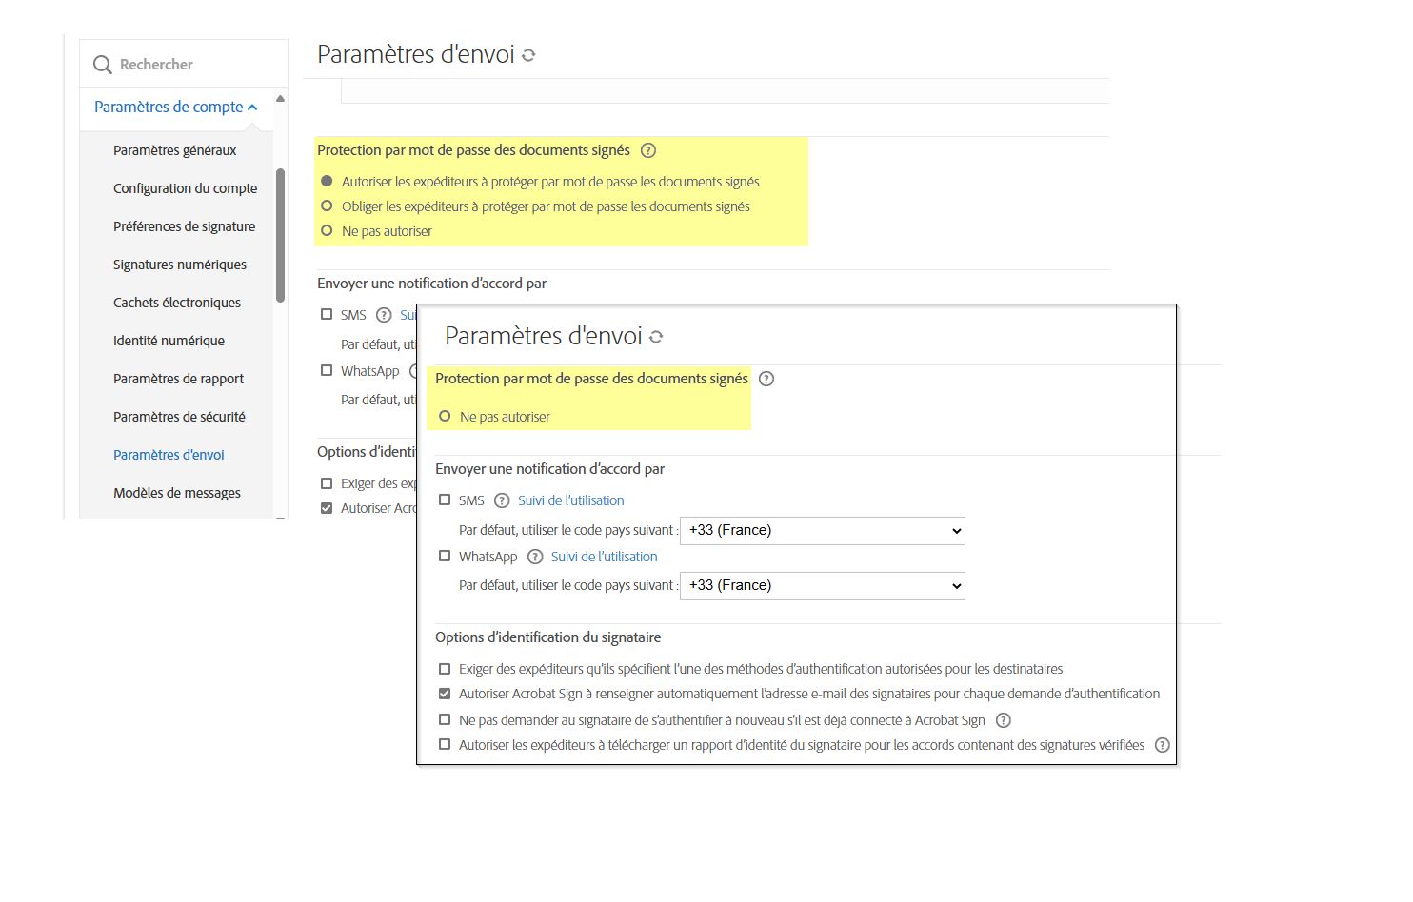Enable WhatsApp checkbox in overlay panel
The width and height of the screenshot is (1413, 902).
(445, 556)
